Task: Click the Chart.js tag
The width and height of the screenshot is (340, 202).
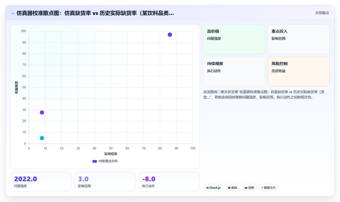Action: pos(213,188)
